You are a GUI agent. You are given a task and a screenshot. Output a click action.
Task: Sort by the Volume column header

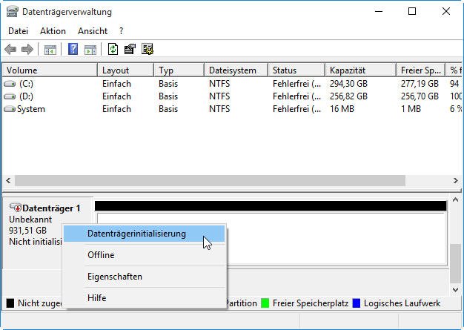point(50,70)
